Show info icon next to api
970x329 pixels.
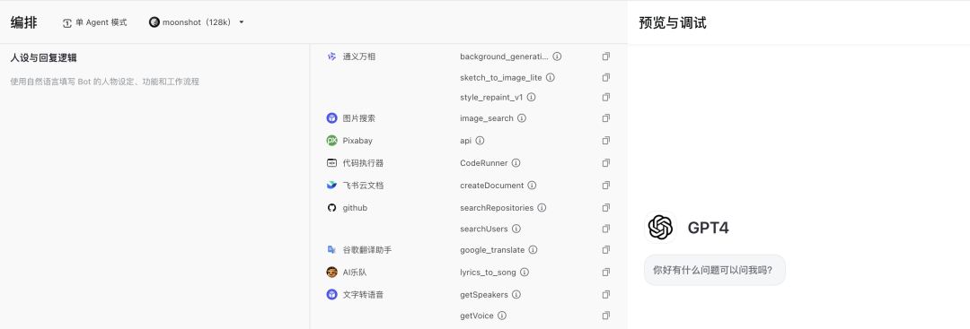[480, 140]
